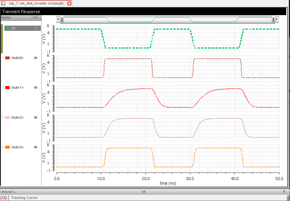Click the (14) status bar indicator

click(4, 198)
